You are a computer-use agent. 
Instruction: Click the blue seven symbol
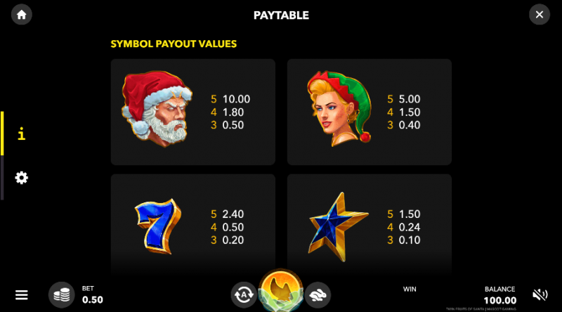(x=158, y=226)
